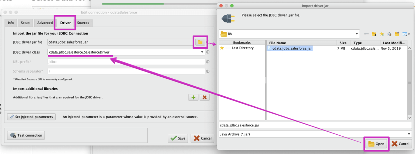This screenshot has height=154, width=415.
Task: Open the lib directory dropdown
Action: (x=289, y=34)
